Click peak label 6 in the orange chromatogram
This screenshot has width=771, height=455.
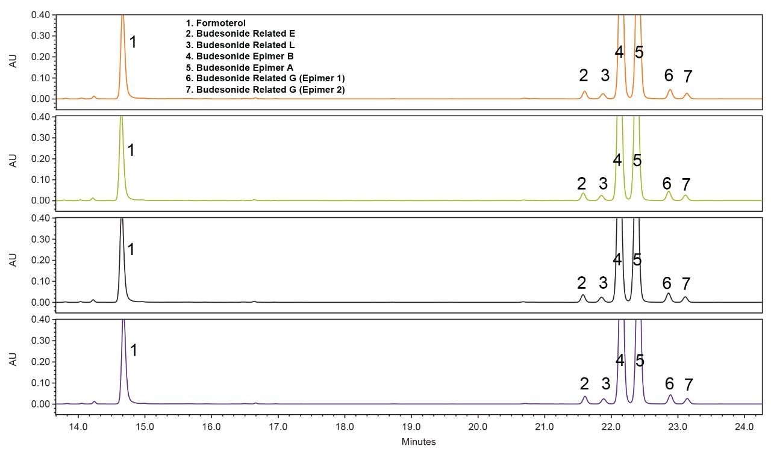pos(668,75)
